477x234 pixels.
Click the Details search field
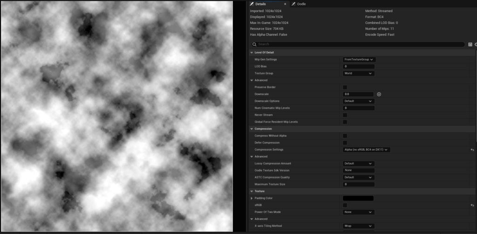point(358,44)
